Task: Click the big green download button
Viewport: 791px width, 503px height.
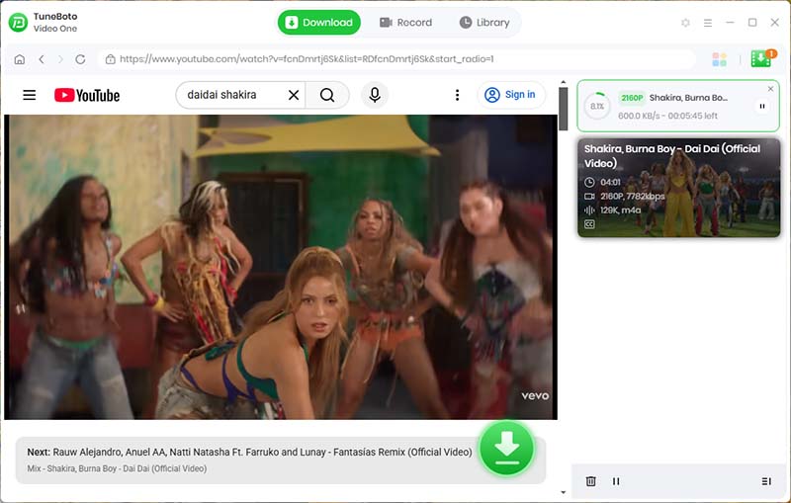Action: coord(506,449)
